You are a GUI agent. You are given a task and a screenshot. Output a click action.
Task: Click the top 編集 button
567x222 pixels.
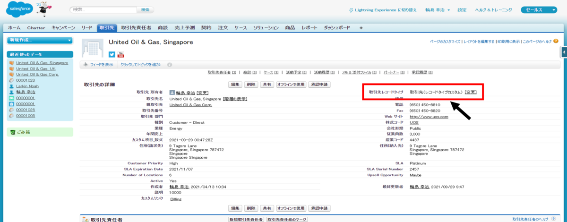(x=235, y=85)
